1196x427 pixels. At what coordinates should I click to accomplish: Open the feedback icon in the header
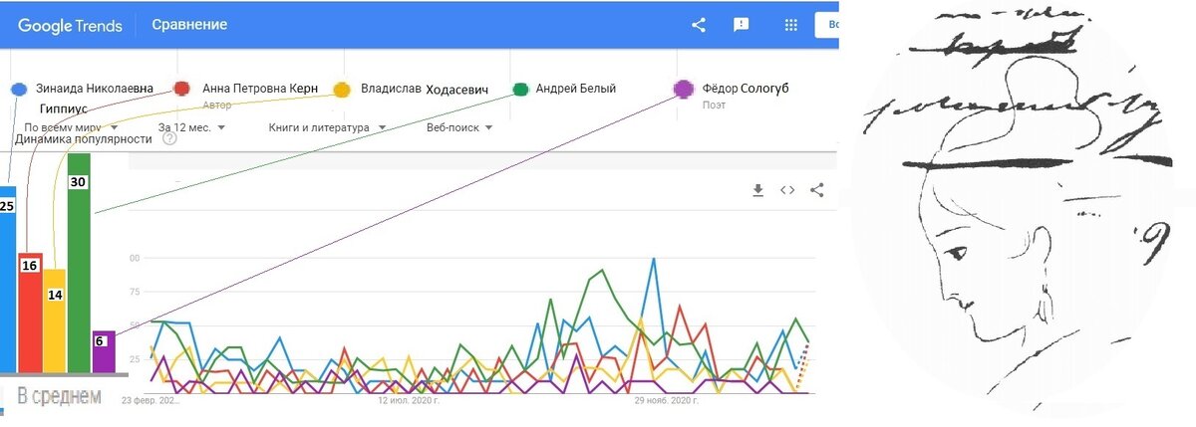pos(742,25)
